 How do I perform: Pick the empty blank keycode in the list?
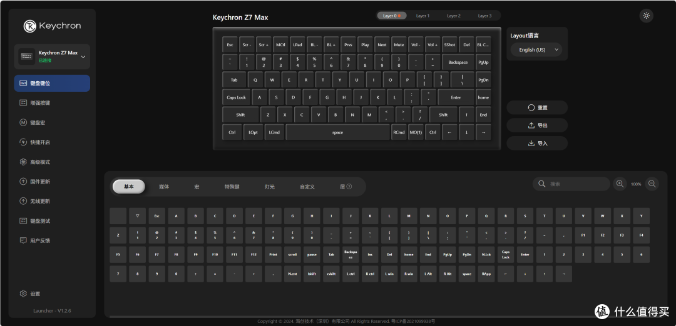(x=118, y=216)
